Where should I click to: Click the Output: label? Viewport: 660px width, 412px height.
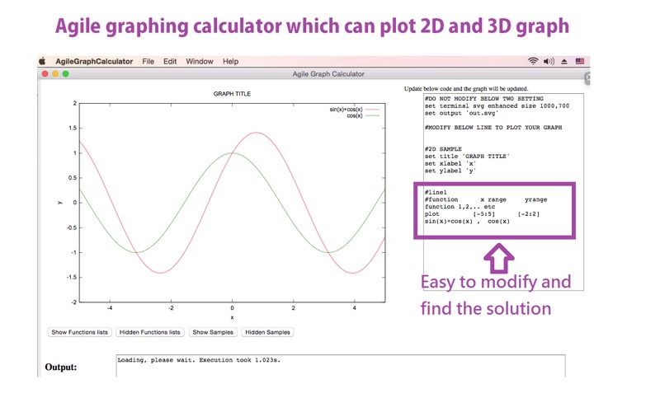(x=60, y=367)
